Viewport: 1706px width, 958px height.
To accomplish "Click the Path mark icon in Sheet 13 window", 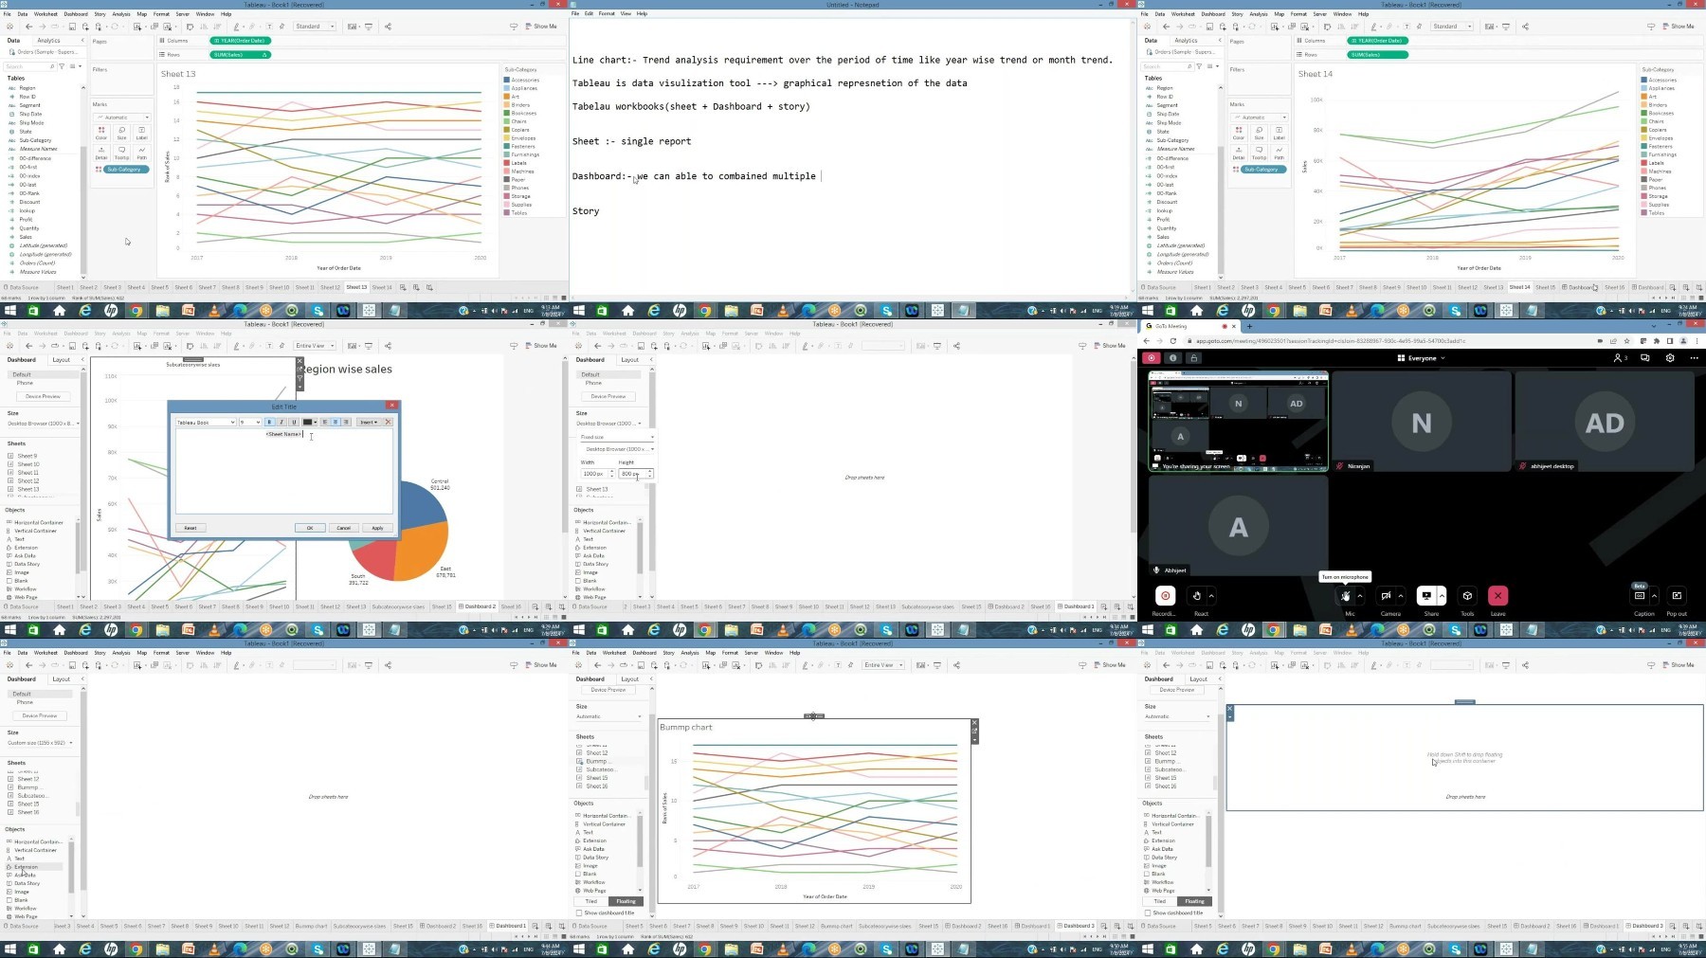I will pos(141,151).
